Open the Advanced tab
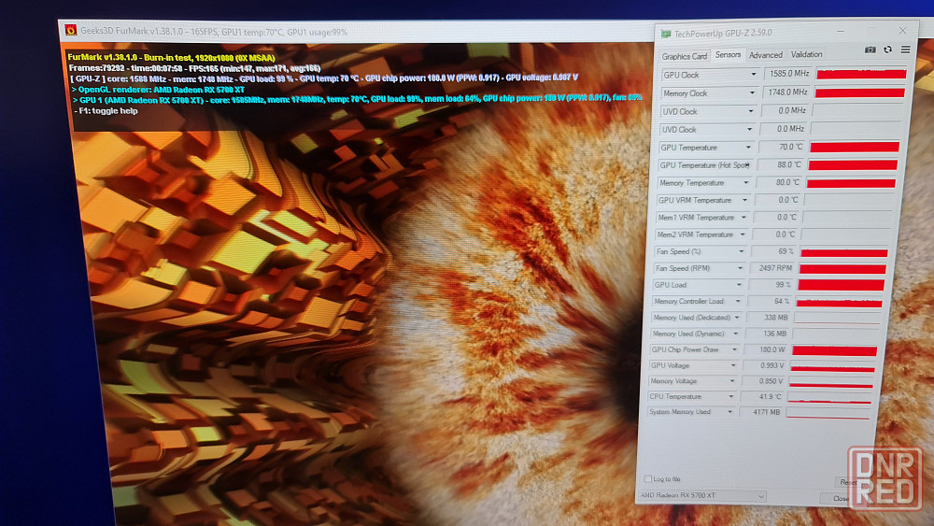This screenshot has height=526, width=934. pyautogui.click(x=766, y=55)
